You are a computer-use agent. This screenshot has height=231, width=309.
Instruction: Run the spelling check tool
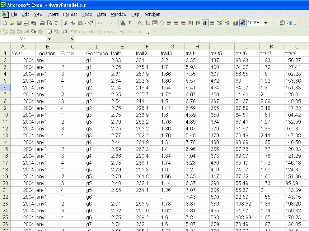click(57, 23)
